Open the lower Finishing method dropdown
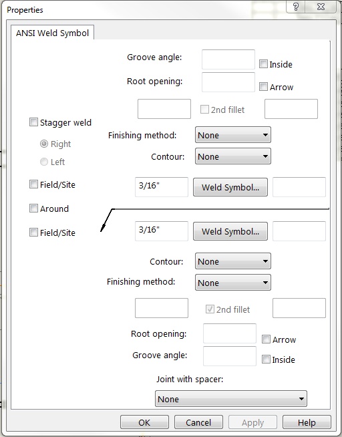This screenshot has width=342, height=437. (233, 283)
